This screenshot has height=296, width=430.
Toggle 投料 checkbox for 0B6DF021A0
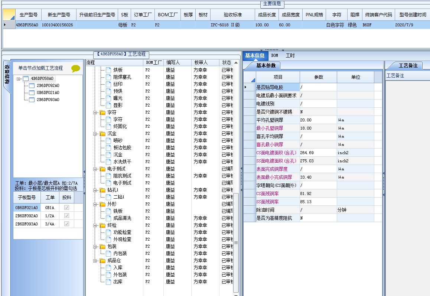click(66, 208)
